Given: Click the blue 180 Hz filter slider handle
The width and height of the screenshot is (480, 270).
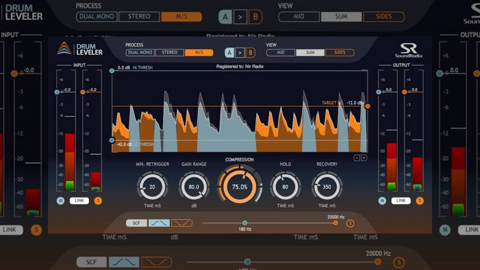Looking at the screenshot, I should (x=245, y=223).
